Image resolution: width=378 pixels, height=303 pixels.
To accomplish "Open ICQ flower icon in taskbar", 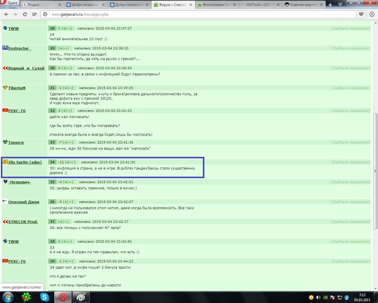I will pyautogui.click(x=26, y=297).
